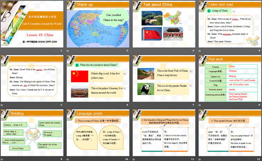Select slide 1 'Lesson 45: China' title thumbnail
This screenshot has height=161, width=262.
tap(32, 24)
